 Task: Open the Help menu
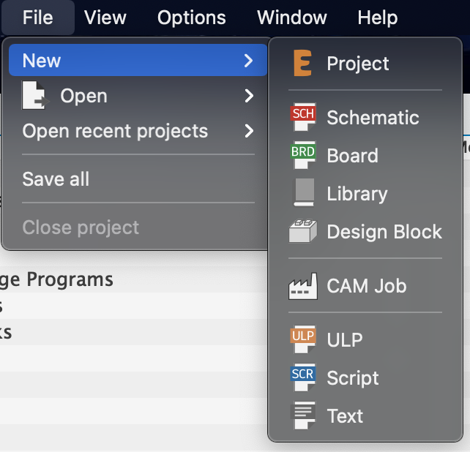tap(378, 18)
